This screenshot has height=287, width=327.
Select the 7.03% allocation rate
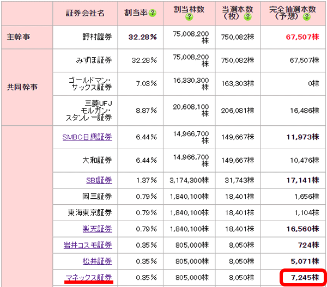pyautogui.click(x=147, y=84)
